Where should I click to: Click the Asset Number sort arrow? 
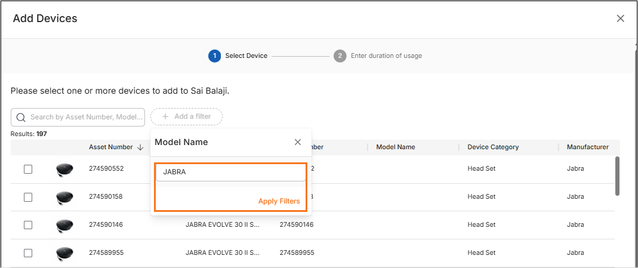coord(140,147)
